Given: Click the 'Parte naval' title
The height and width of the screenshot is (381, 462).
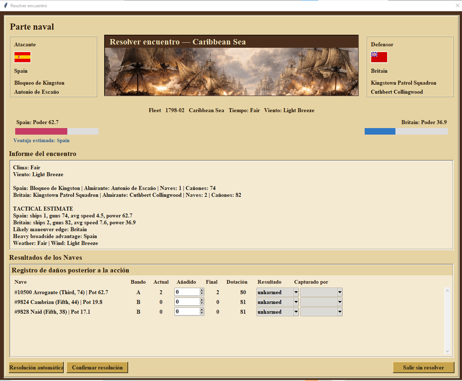Looking at the screenshot, I should [32, 27].
